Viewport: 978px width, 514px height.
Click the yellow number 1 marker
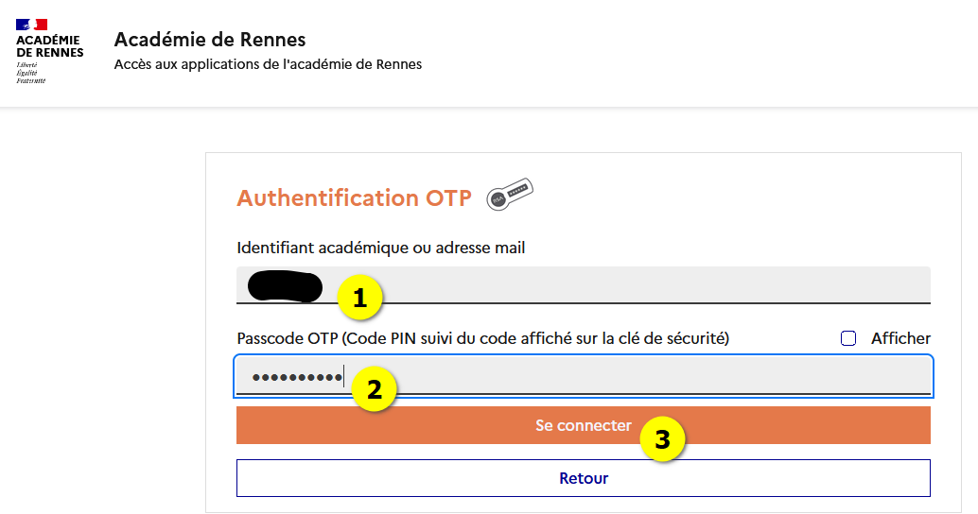coord(359,299)
